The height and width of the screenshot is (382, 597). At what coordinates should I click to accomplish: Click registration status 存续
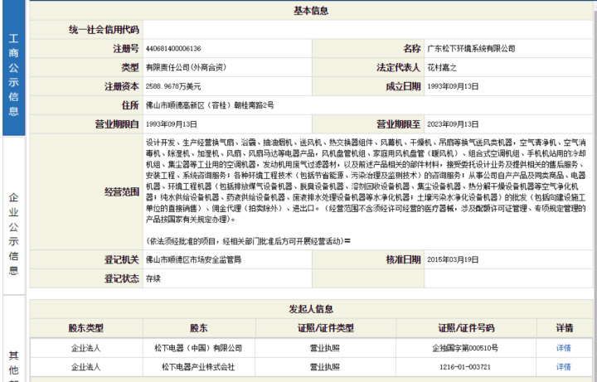click(x=153, y=278)
